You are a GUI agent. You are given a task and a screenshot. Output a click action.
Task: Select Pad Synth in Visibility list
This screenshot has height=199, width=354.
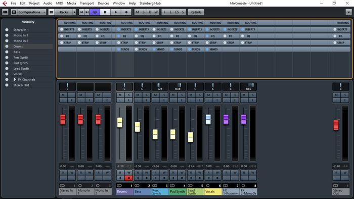[x=20, y=63]
